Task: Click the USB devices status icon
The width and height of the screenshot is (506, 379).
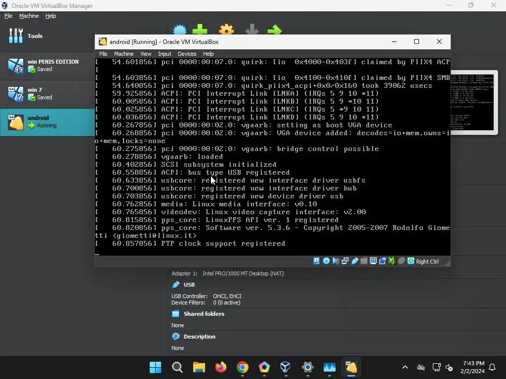Action: pos(355,261)
